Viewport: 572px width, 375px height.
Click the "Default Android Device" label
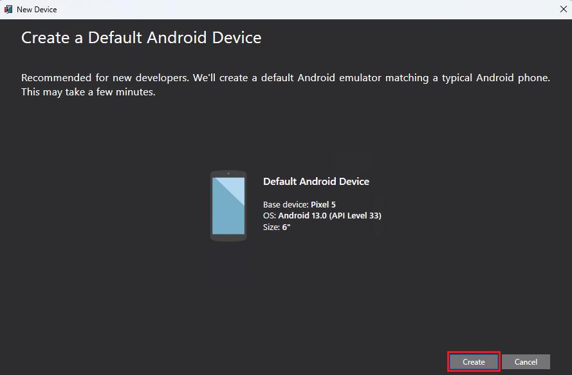pyautogui.click(x=316, y=182)
